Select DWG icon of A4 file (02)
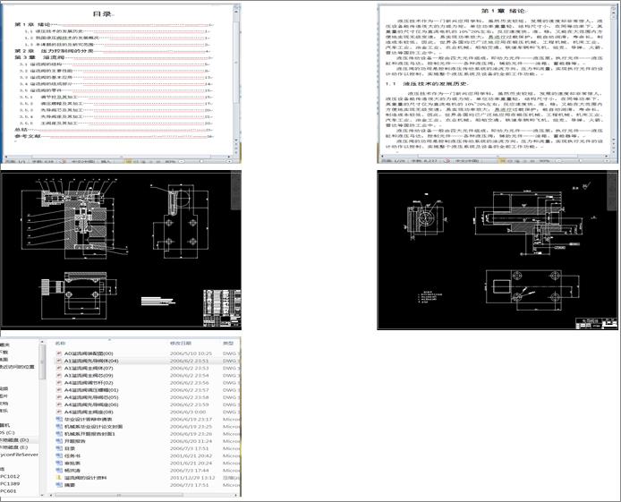 tap(59, 383)
